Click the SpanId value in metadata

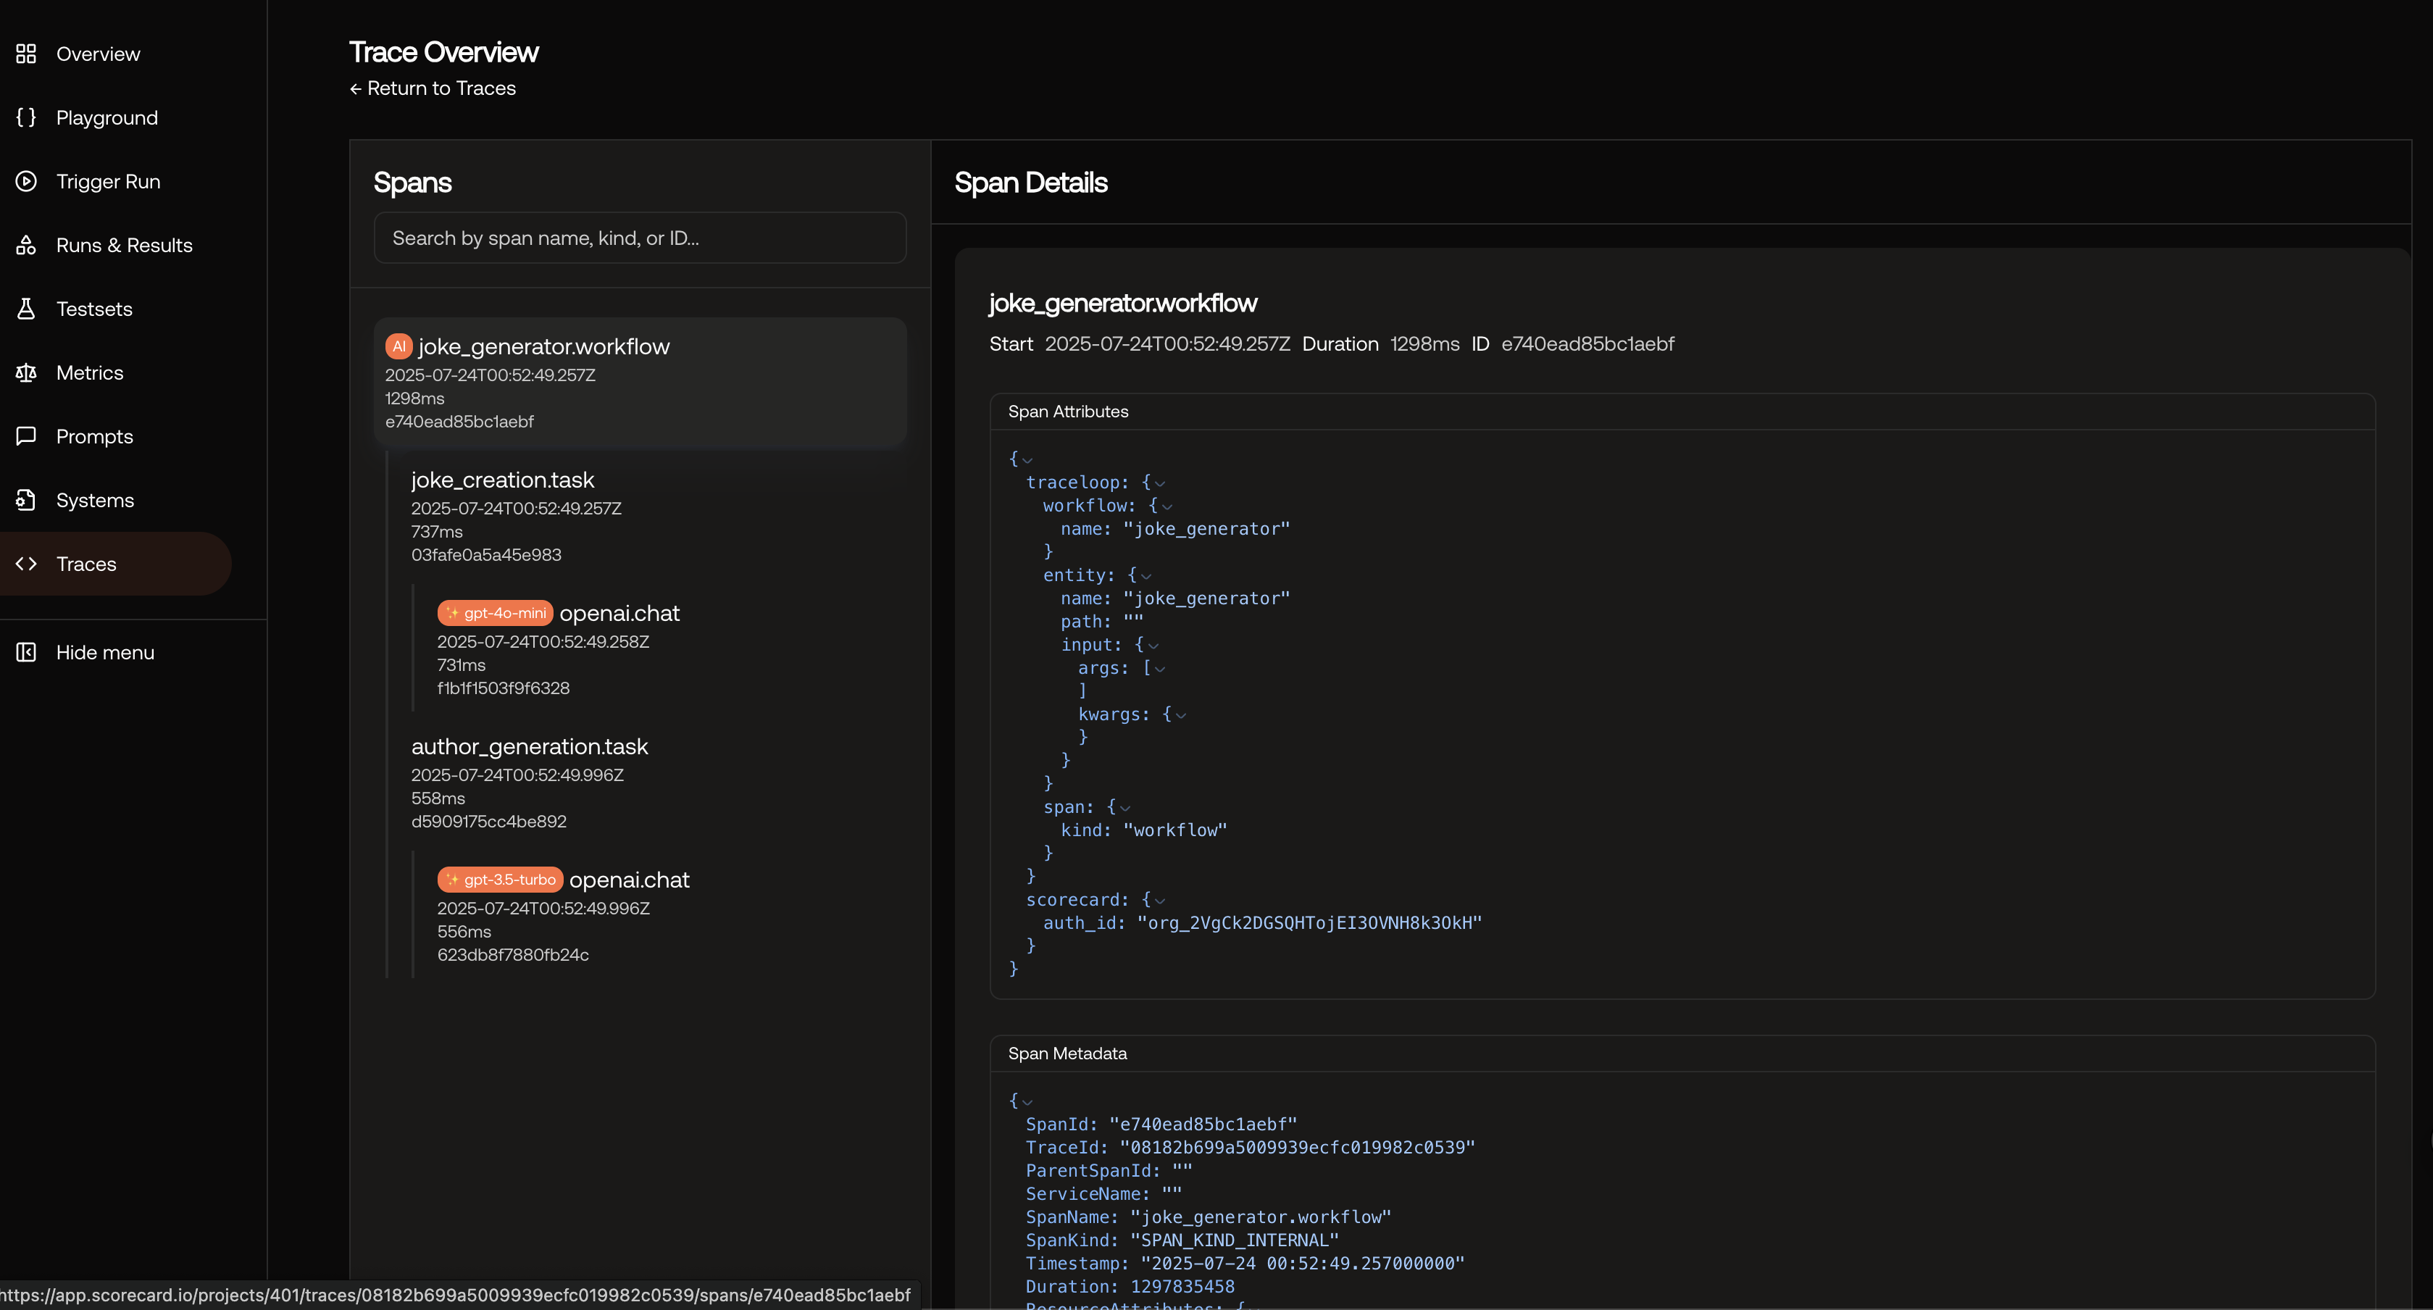1202,1124
